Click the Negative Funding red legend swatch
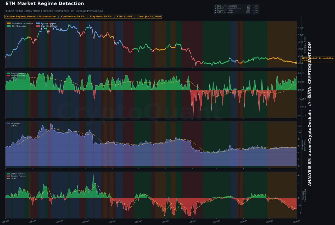The image size is (335, 225). tap(8, 75)
